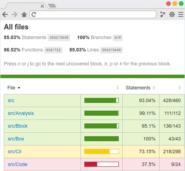The height and width of the screenshot is (171, 185).
Task: Click the src/Box full green bar
Action: pos(101,139)
